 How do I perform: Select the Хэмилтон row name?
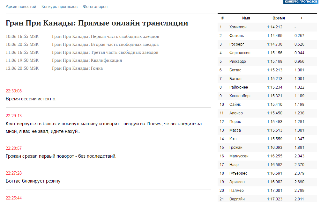(238, 27)
